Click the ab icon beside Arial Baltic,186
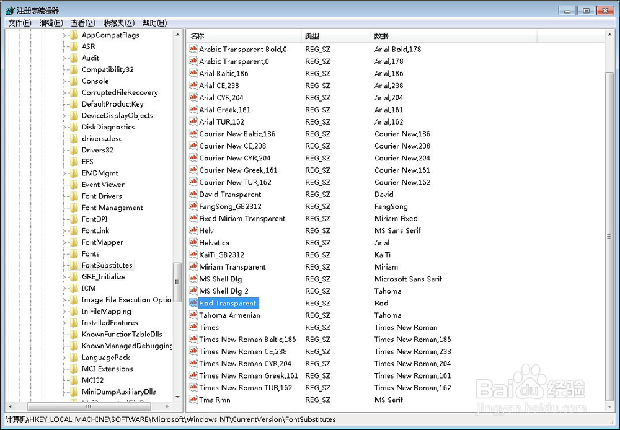Image resolution: width=620 pixels, height=430 pixels. pos(193,73)
